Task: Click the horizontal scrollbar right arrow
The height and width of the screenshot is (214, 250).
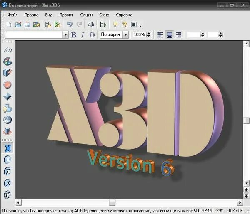Action: point(240,202)
